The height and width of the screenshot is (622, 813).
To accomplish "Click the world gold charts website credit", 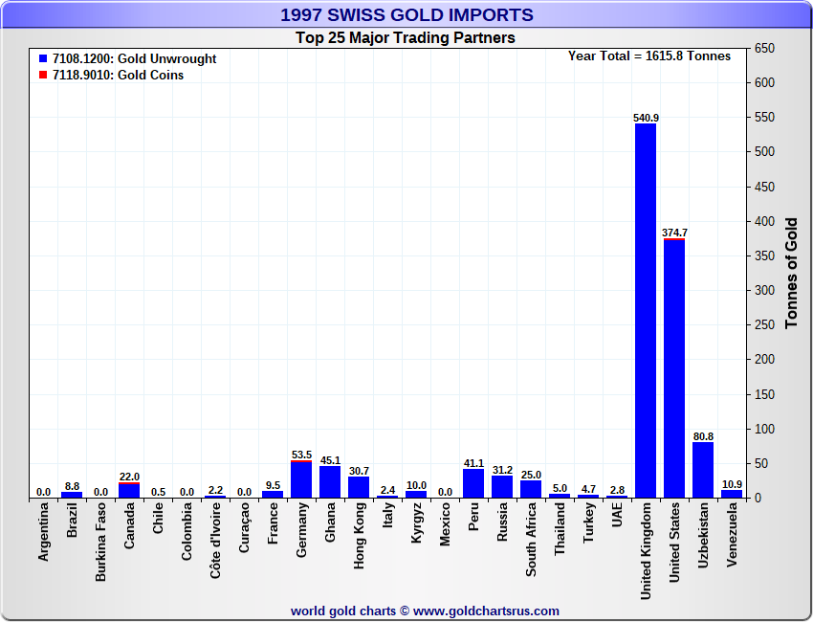I will point(425,611).
